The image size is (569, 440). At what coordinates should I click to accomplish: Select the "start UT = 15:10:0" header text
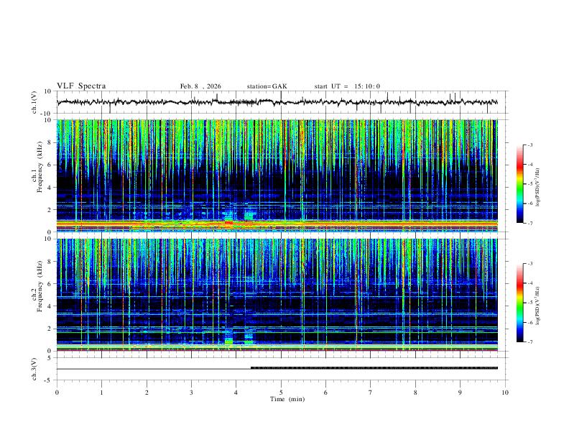click(x=347, y=86)
